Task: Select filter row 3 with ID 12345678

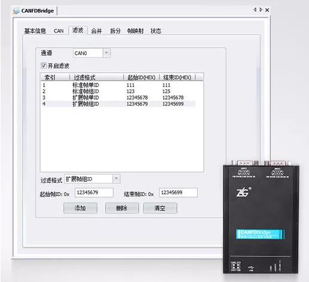Action: click(118, 98)
